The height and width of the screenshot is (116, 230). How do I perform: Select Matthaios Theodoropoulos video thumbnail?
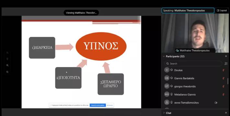pyautogui.click(x=195, y=33)
